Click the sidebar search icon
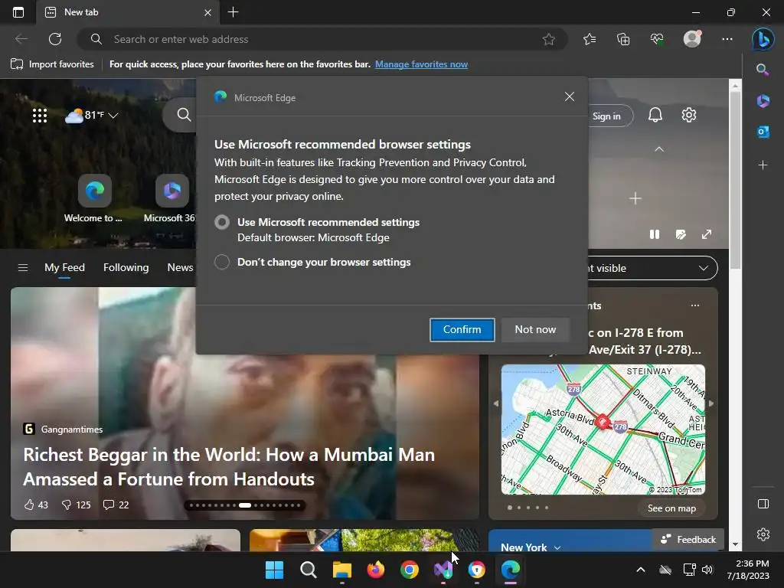Image resolution: width=784 pixels, height=588 pixels. (x=763, y=70)
